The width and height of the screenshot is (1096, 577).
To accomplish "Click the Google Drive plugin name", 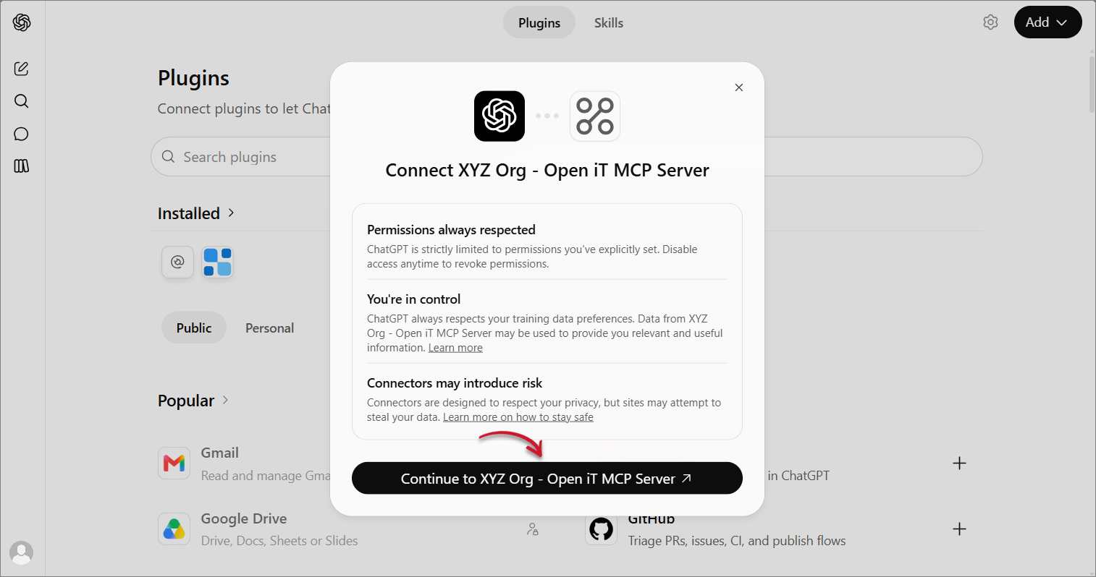I will point(244,518).
